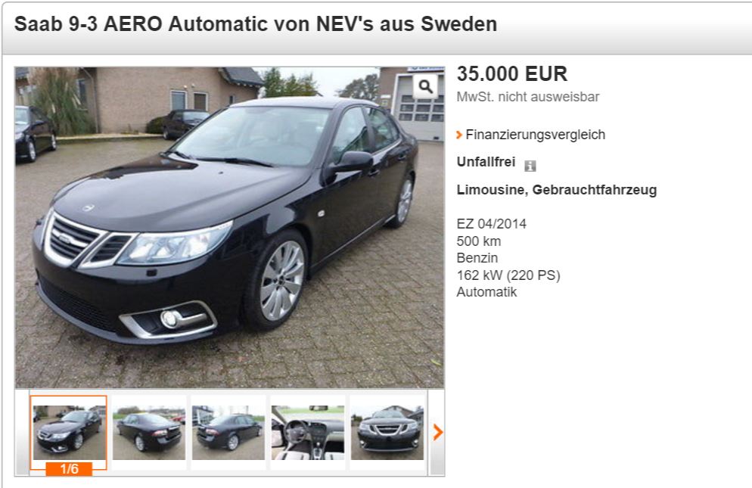Click the 35.000 EUR price
This screenshot has width=752, height=488.
[x=511, y=74]
